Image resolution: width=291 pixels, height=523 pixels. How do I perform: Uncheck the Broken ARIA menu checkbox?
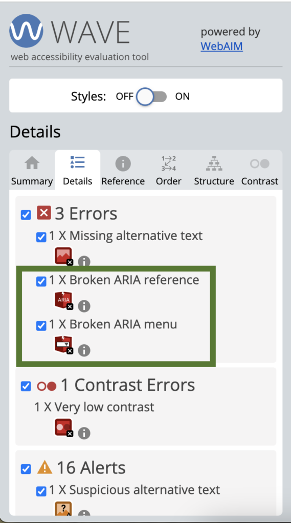[x=41, y=325]
